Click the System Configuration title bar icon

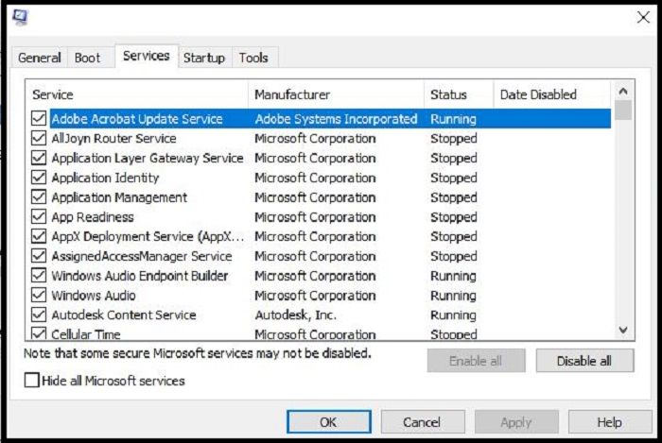coord(19,18)
